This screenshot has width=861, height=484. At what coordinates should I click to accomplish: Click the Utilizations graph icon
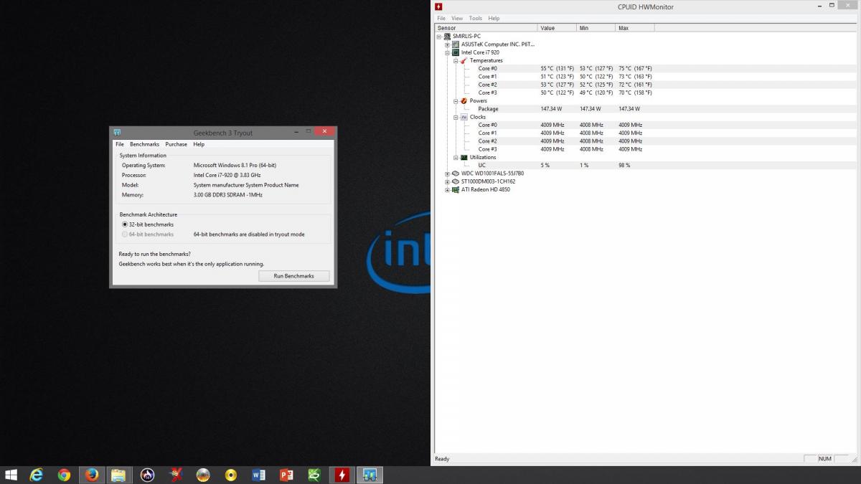coord(464,157)
